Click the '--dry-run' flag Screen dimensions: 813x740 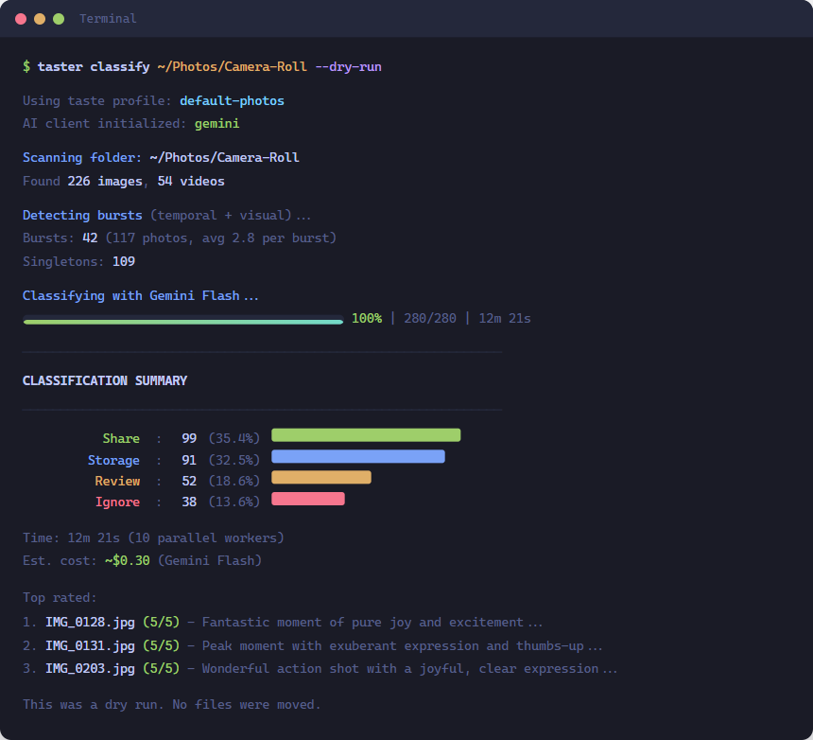[348, 67]
